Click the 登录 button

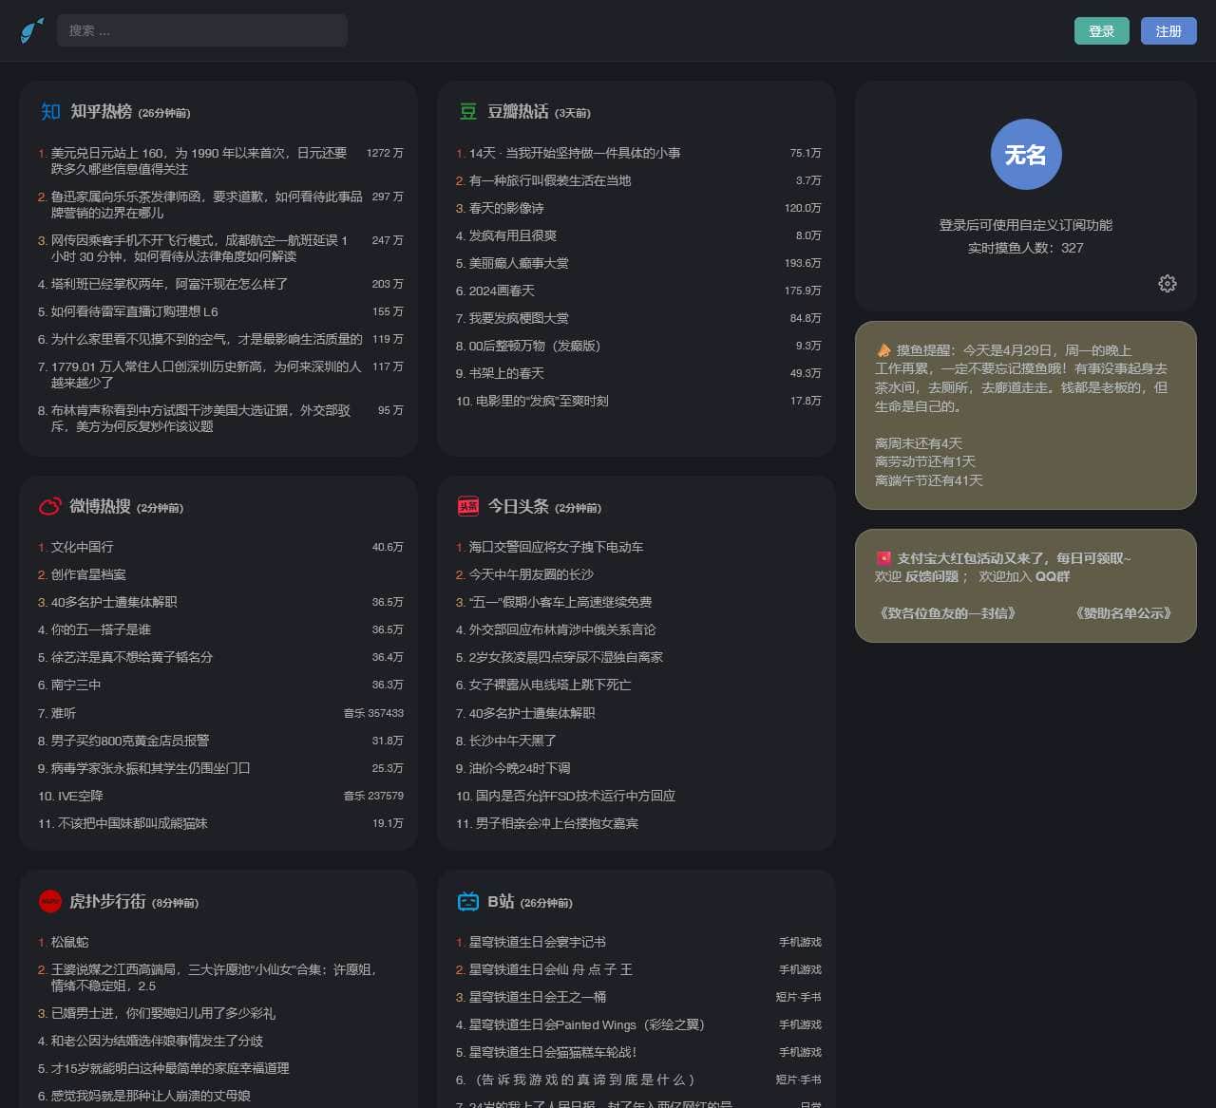pos(1102,30)
